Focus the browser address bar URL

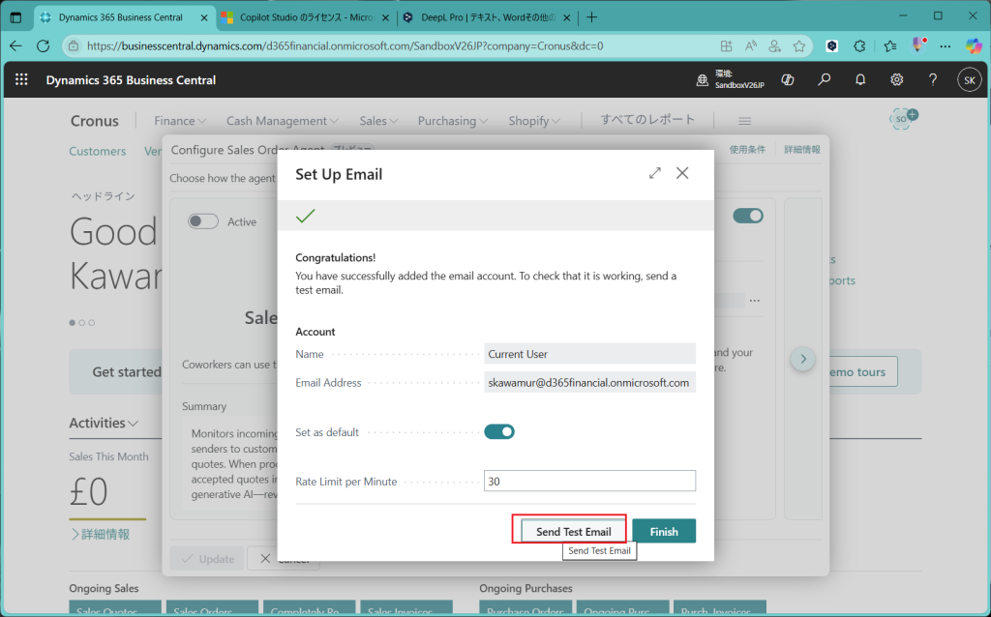345,46
